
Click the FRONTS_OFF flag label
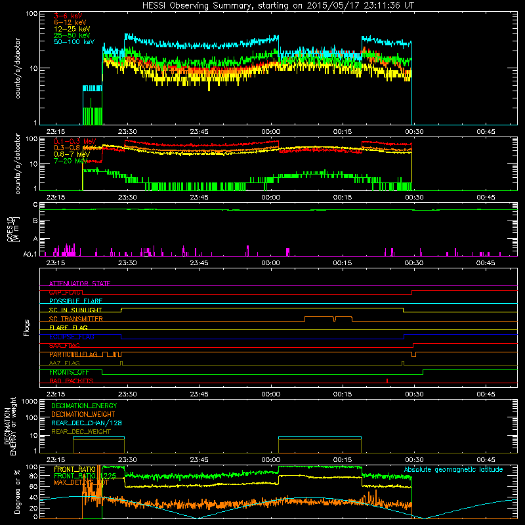pyautogui.click(x=69, y=372)
